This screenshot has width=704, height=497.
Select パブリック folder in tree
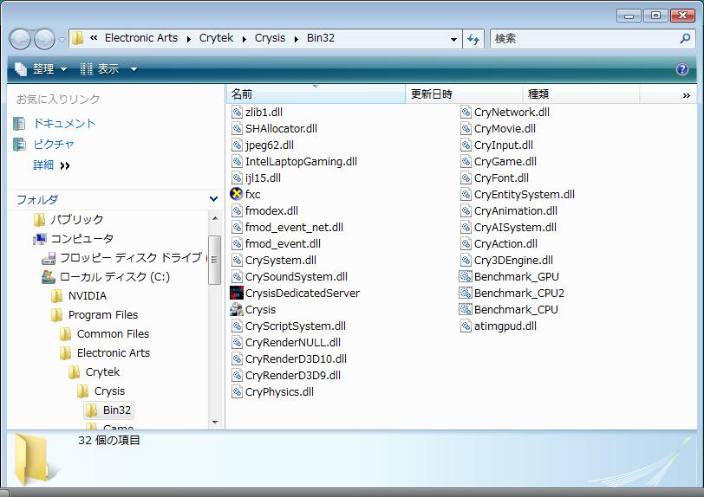click(77, 219)
